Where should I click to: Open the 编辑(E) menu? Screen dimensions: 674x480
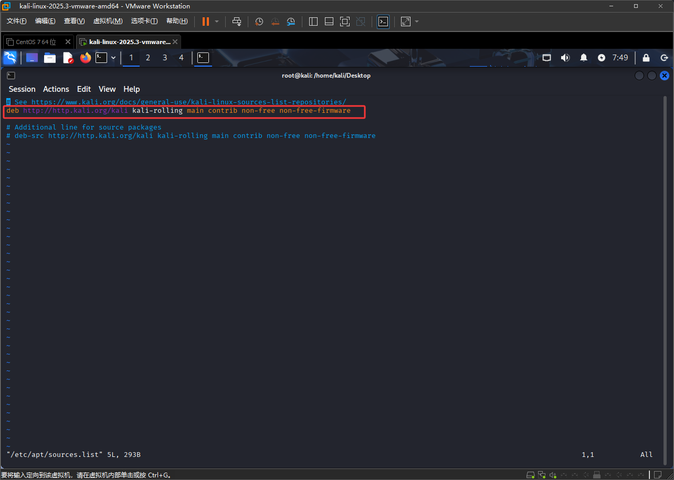(x=45, y=21)
